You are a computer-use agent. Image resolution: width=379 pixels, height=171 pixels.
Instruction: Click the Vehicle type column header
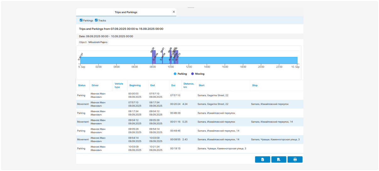coord(119,85)
